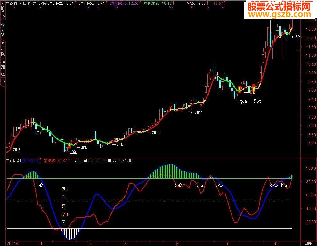
Task: Select the green 均价线30: 10.45 label
Action: point(158,4)
